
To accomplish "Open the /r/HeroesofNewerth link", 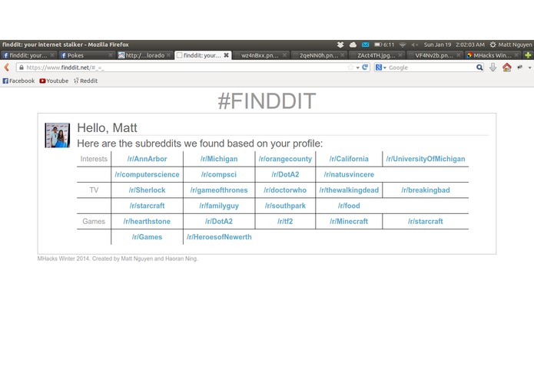I will [219, 237].
